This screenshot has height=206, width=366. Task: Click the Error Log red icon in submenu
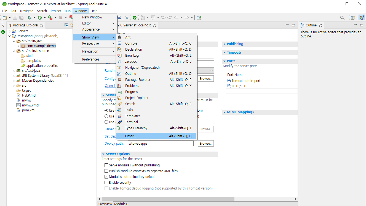click(119, 55)
